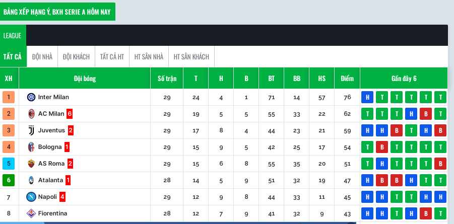Switch to the ĐỘI KHÁCH tab

(x=76, y=57)
